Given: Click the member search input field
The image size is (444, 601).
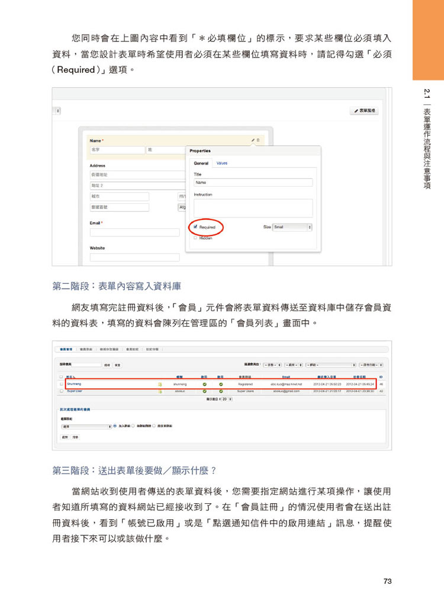Looking at the screenshot, I should click(x=86, y=365).
